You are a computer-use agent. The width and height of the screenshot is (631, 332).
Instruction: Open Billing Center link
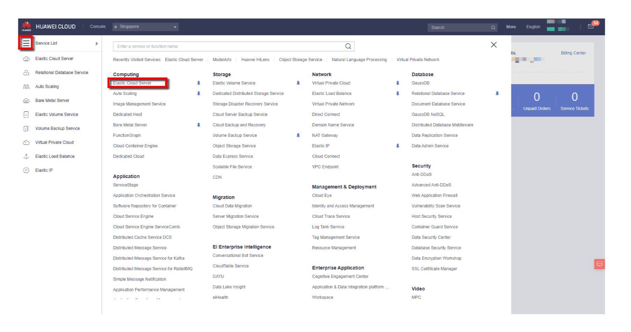click(573, 53)
